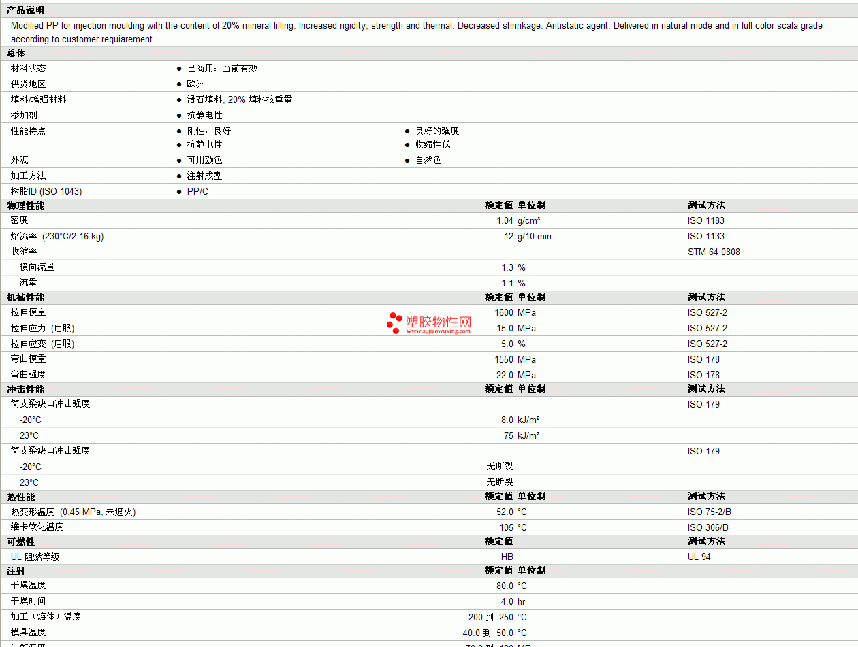
Task: Select the "性能特点" row label
Action: tap(29, 131)
